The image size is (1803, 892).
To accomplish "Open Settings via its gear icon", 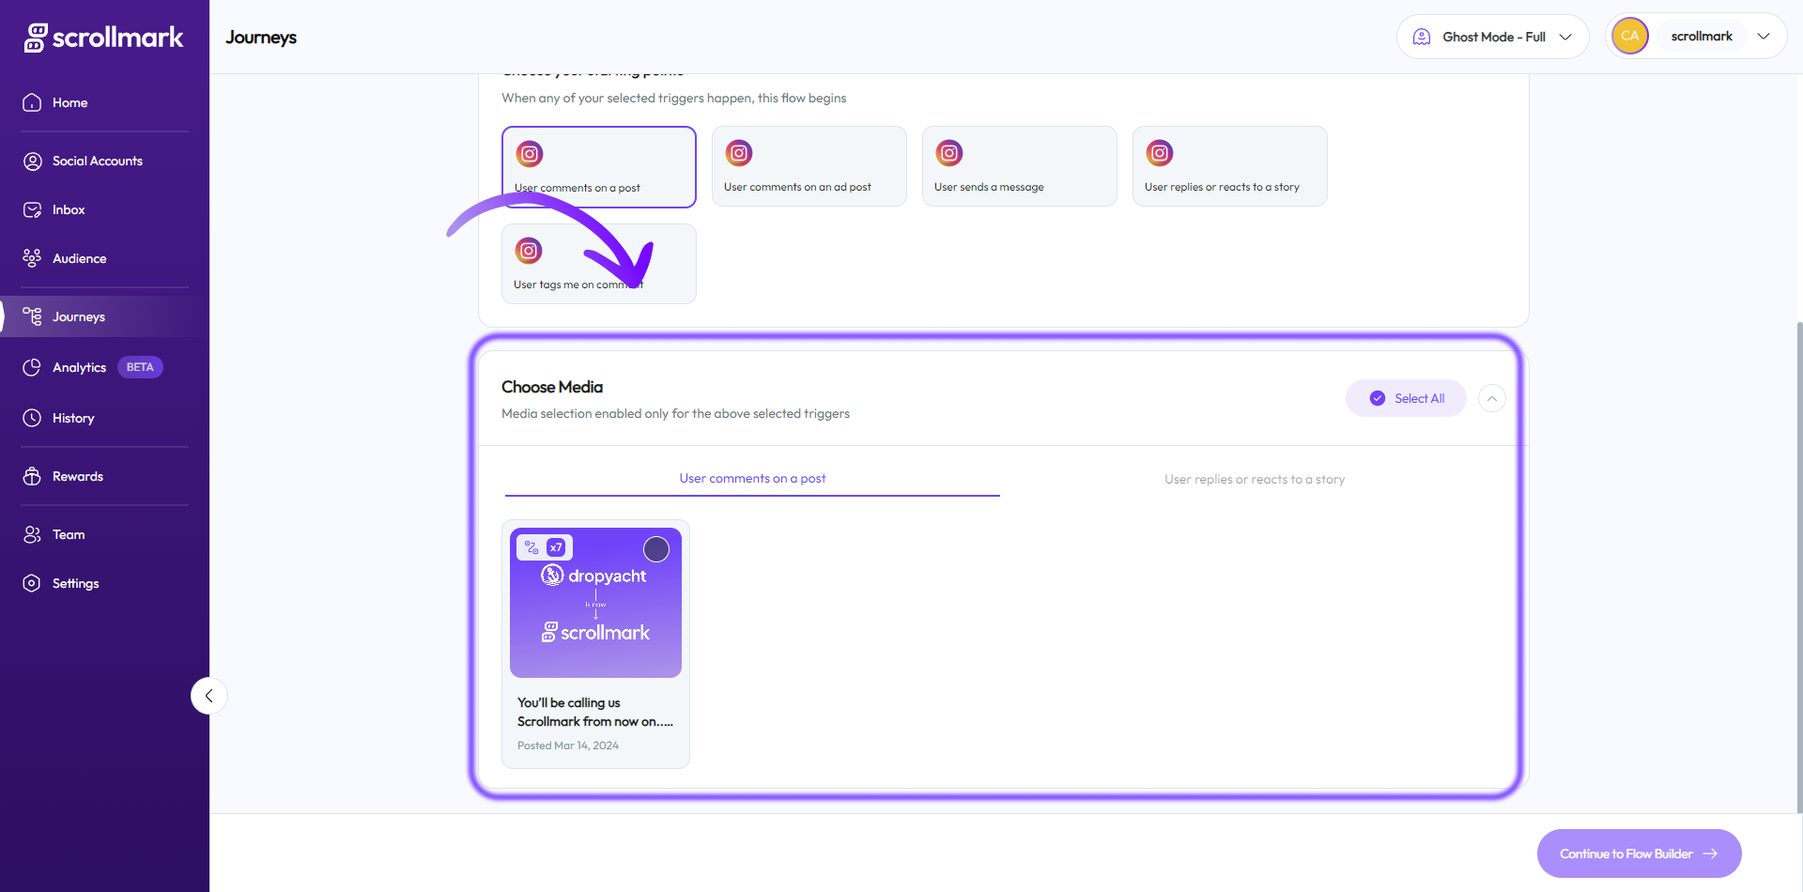I will pyautogui.click(x=32, y=583).
